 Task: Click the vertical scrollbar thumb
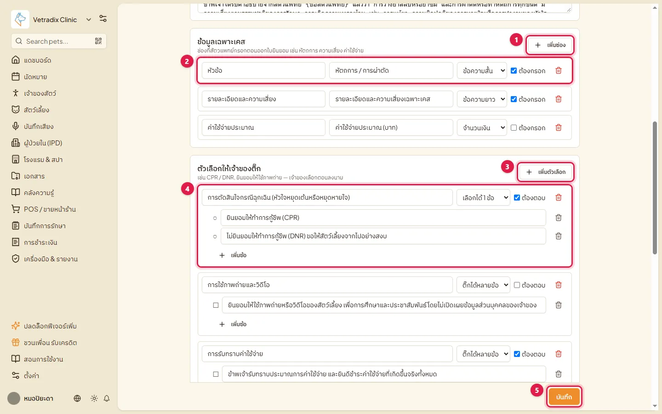tap(655, 188)
